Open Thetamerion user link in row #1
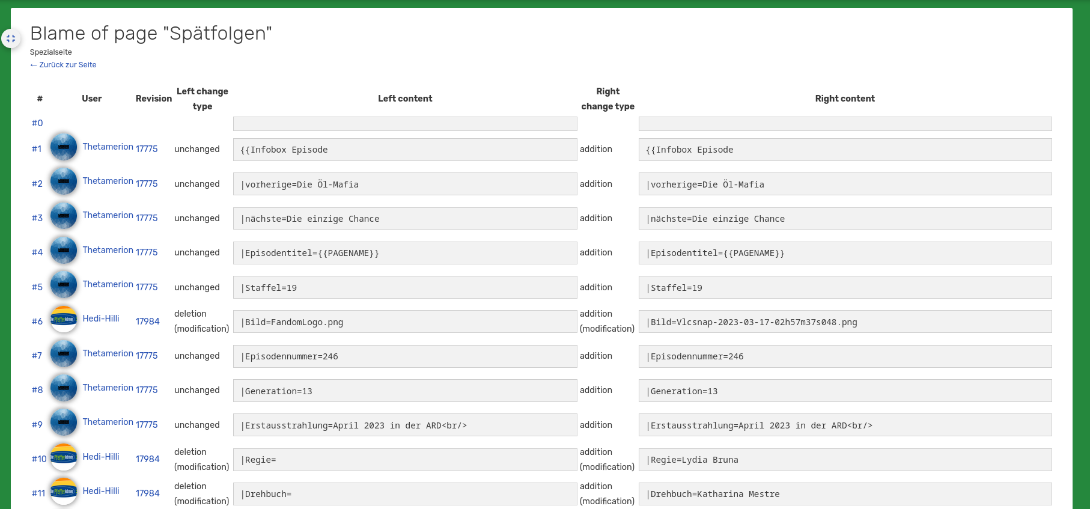The image size is (1090, 509). pos(108,147)
